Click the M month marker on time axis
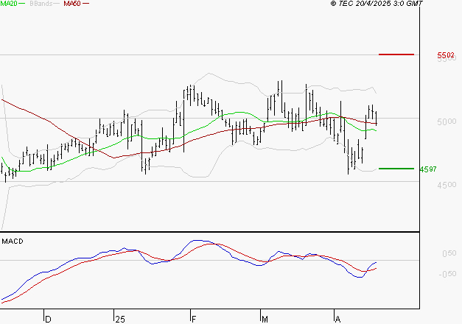 (x=265, y=319)
